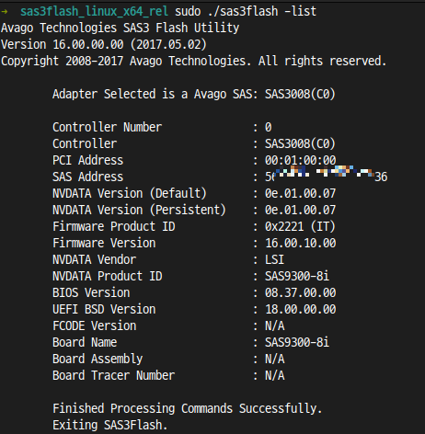Click the Version 16.00.00.00 line
Screen dimensions: 425x434
click(104, 45)
